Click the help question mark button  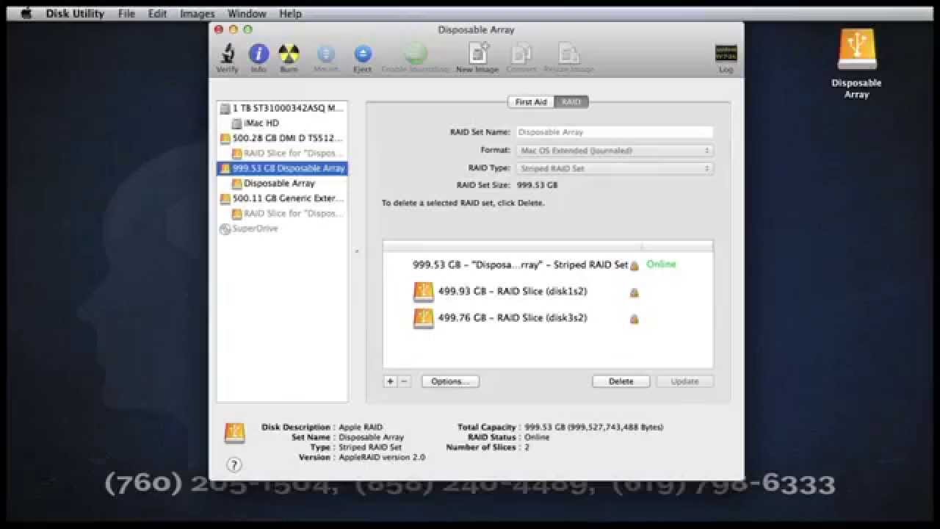[x=234, y=465]
